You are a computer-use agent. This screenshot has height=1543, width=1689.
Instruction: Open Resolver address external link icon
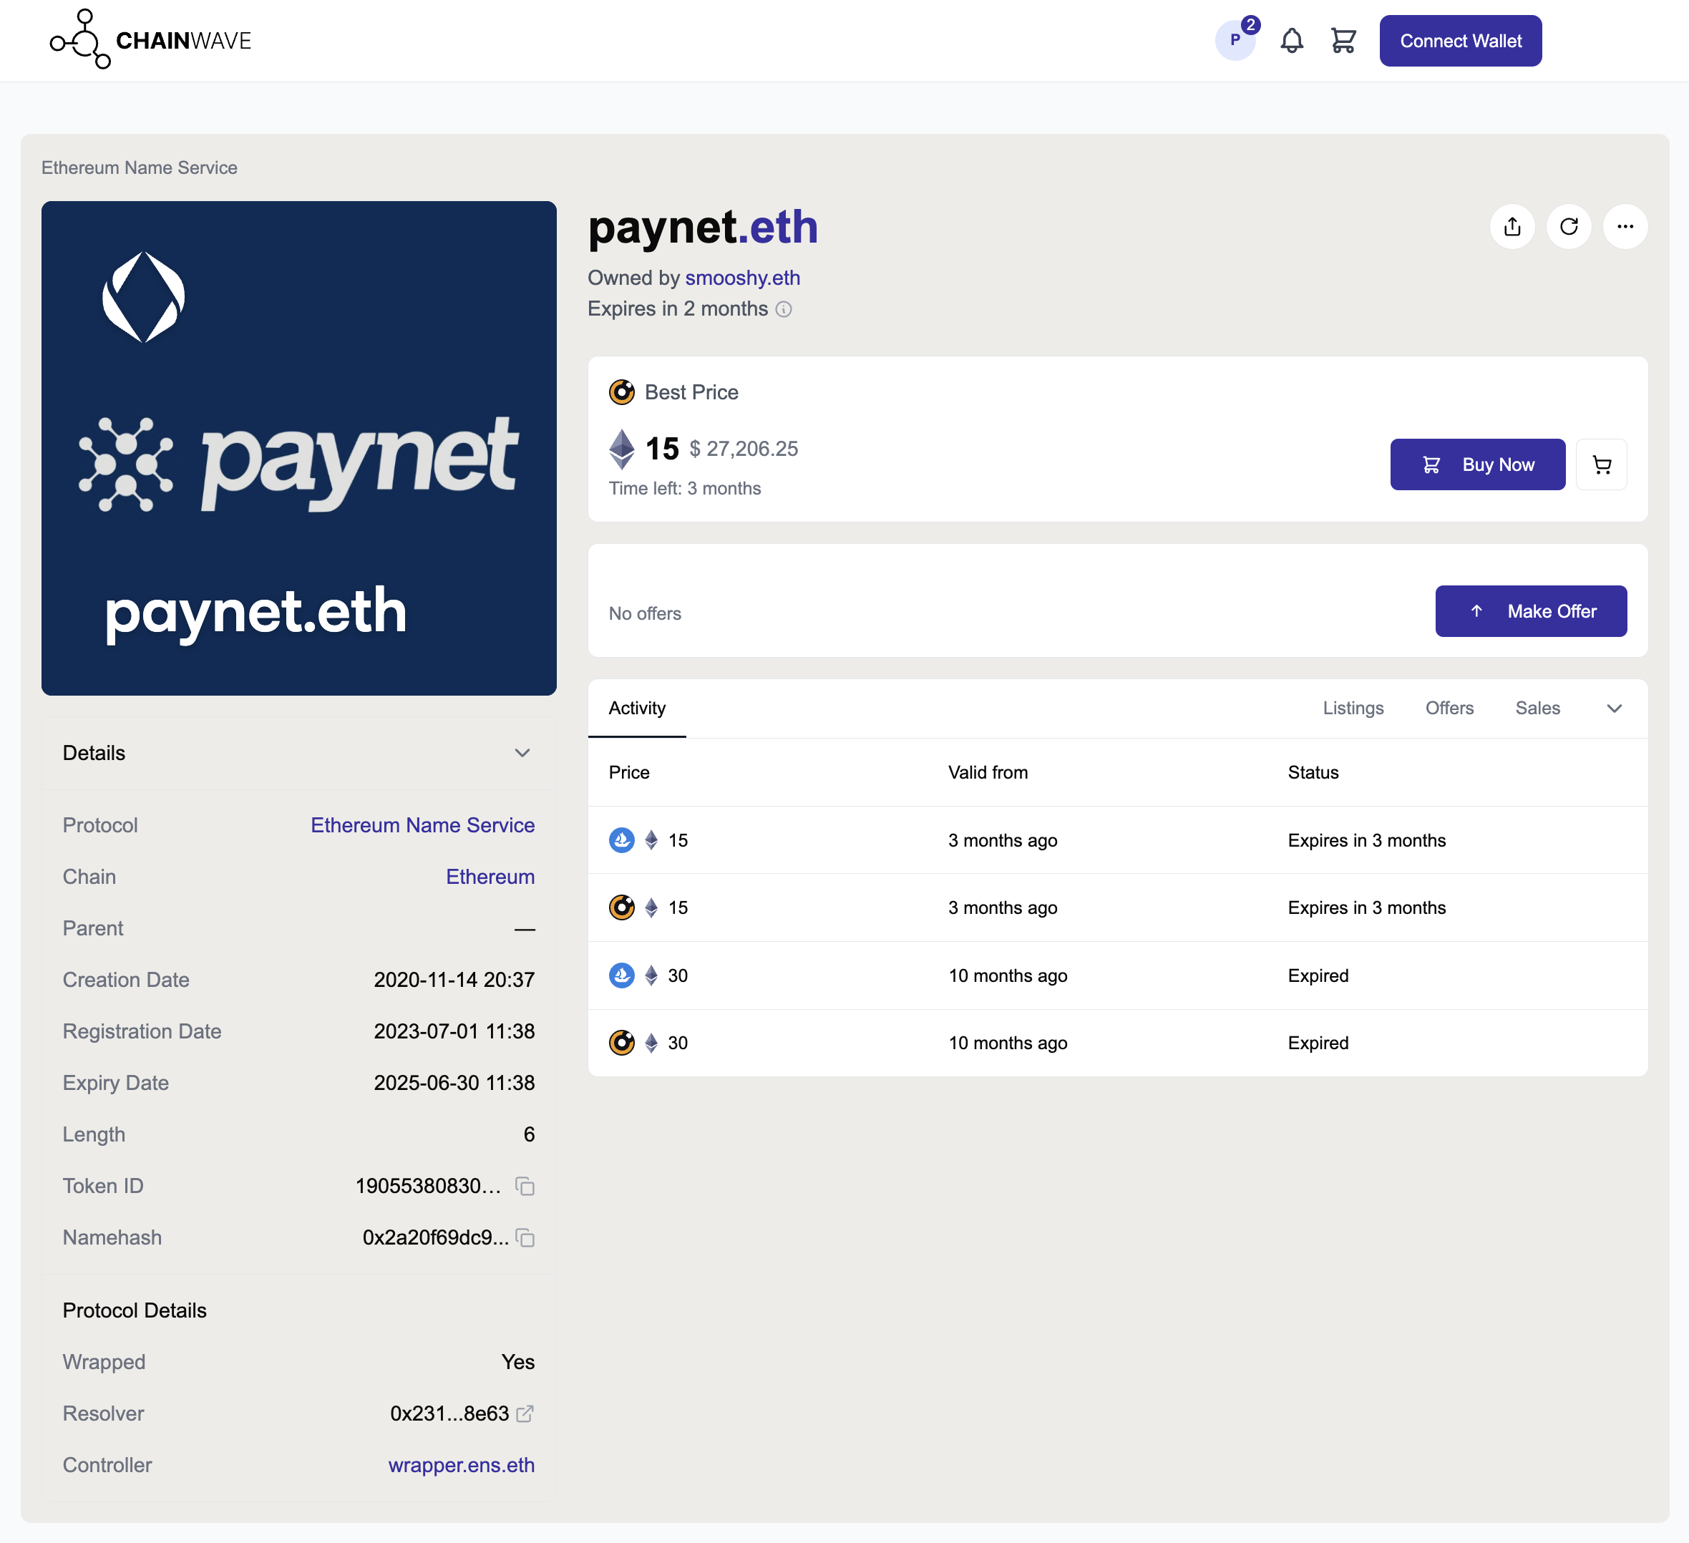point(525,1413)
